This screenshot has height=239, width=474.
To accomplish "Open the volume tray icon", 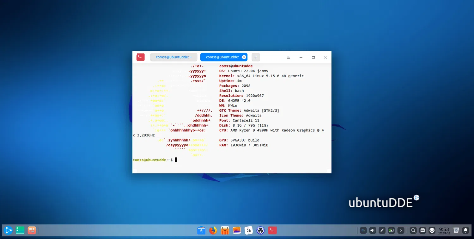I will point(373,230).
